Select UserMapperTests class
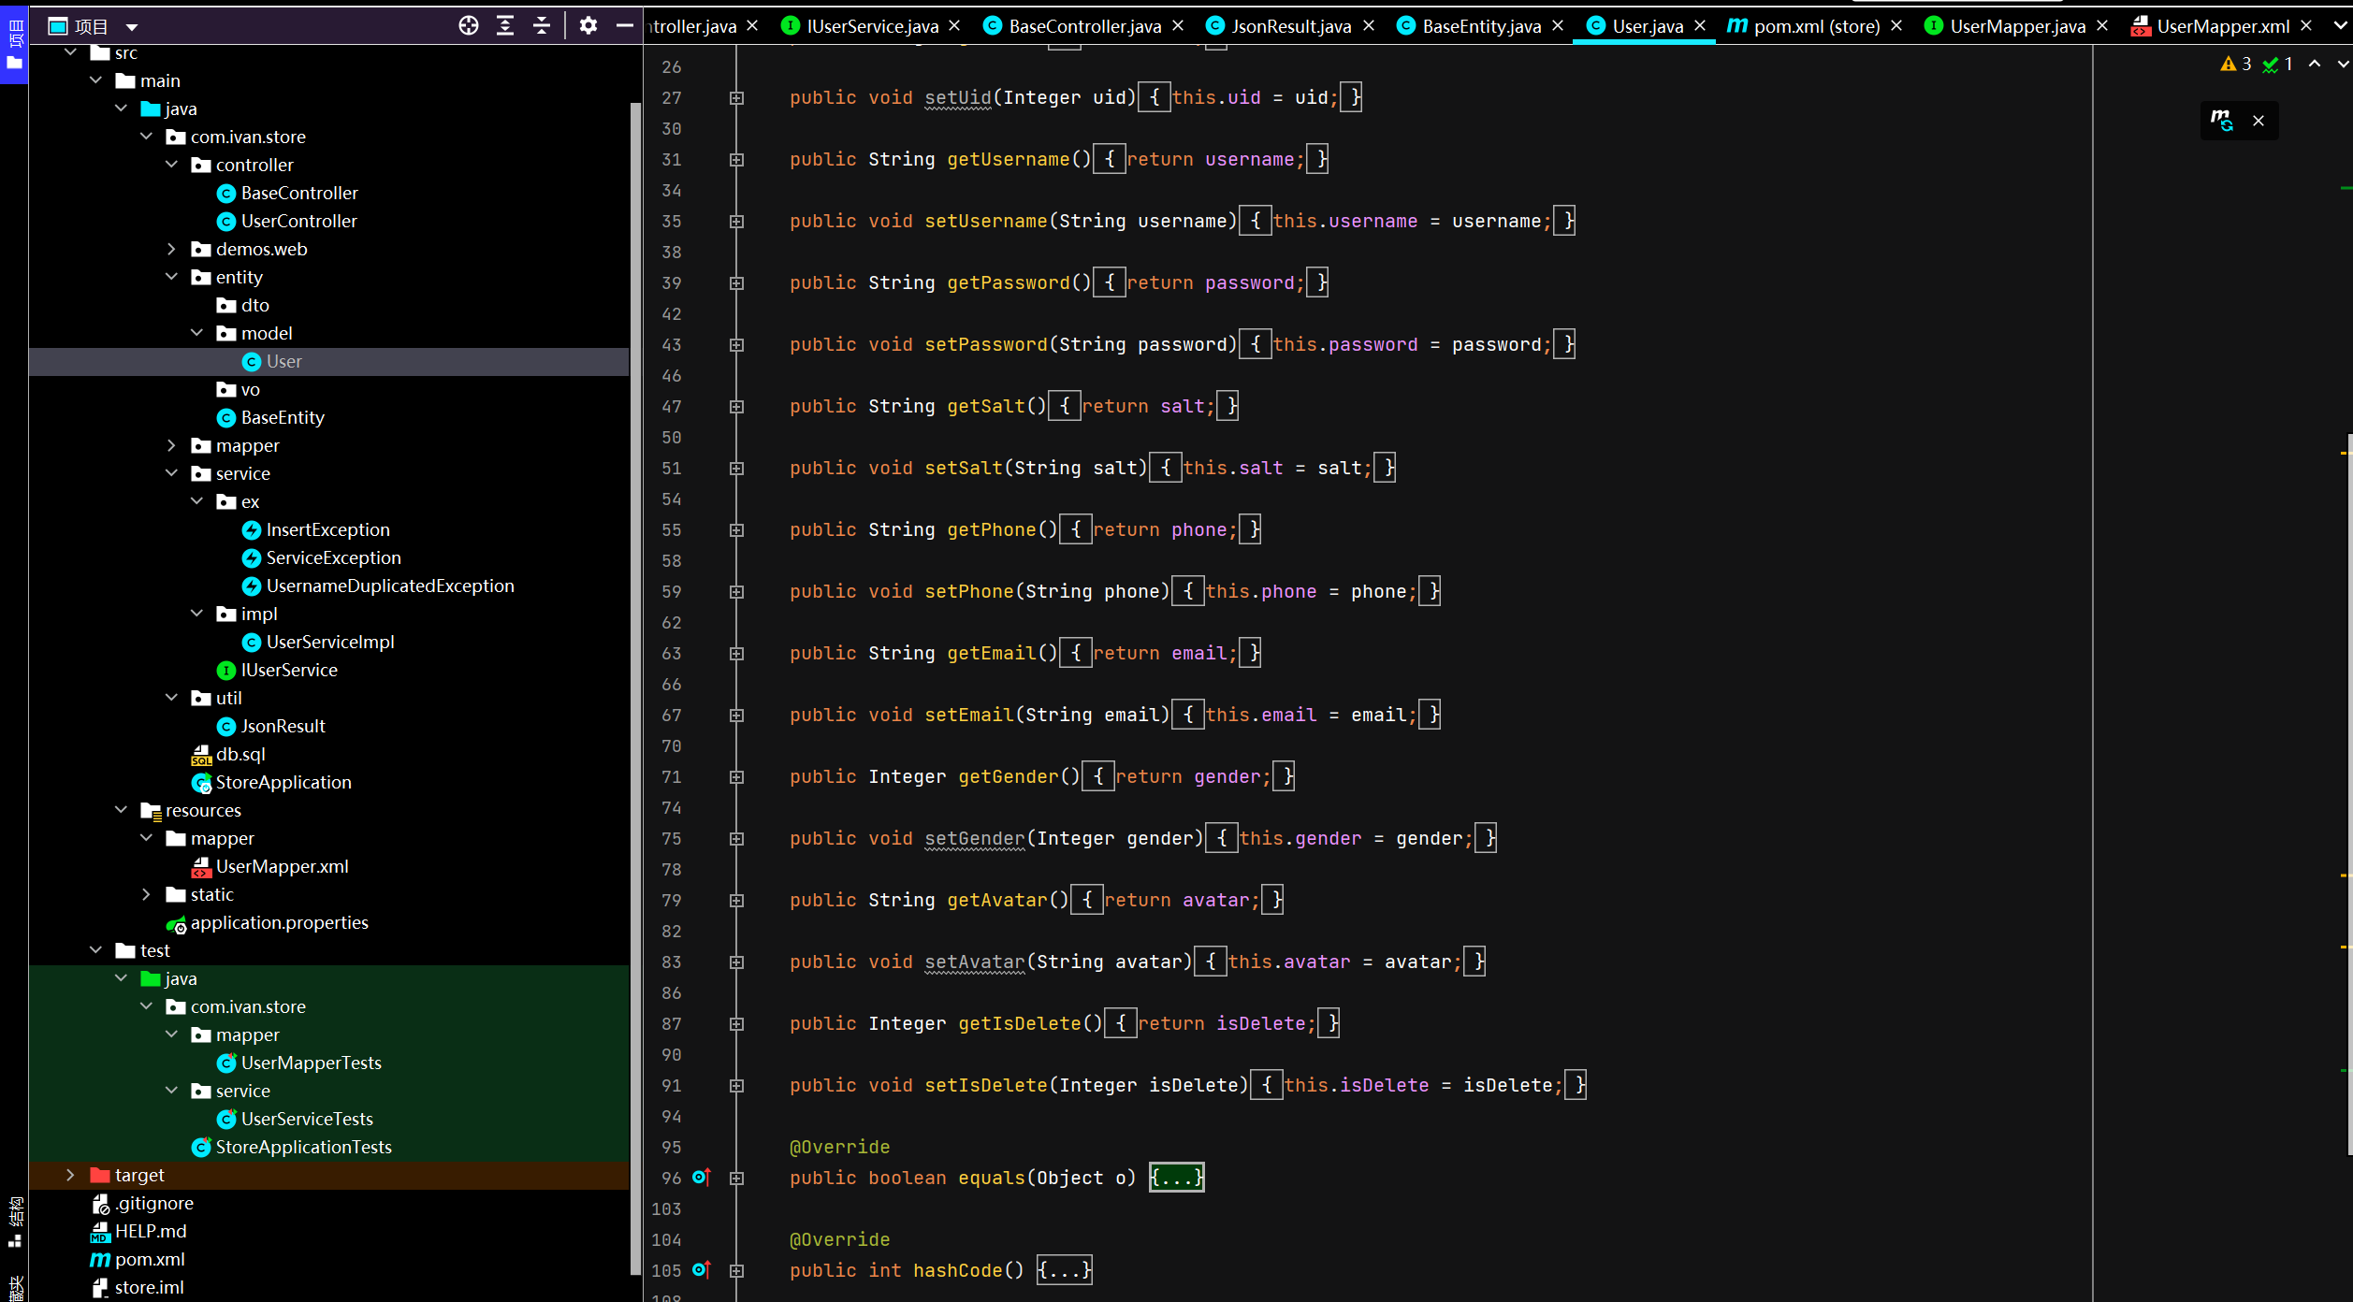 click(311, 1063)
